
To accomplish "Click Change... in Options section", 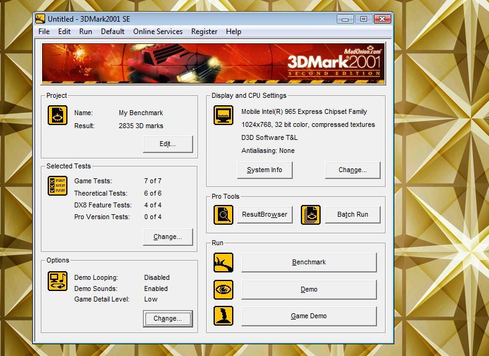I will tap(168, 319).
